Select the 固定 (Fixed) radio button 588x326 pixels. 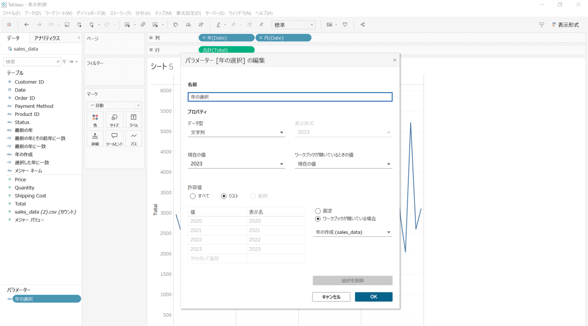tap(318, 211)
